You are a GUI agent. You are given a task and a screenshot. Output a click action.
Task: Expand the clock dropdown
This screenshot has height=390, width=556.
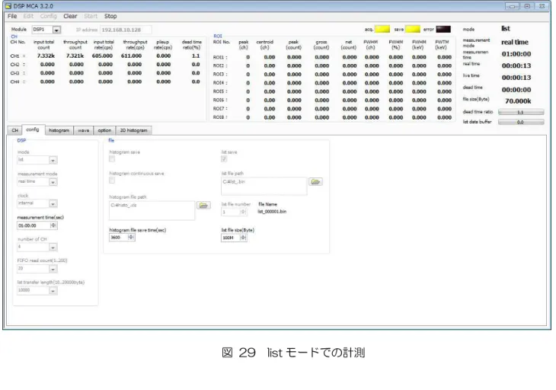click(x=53, y=204)
